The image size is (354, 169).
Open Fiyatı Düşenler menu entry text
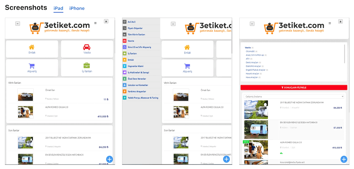click(x=135, y=28)
